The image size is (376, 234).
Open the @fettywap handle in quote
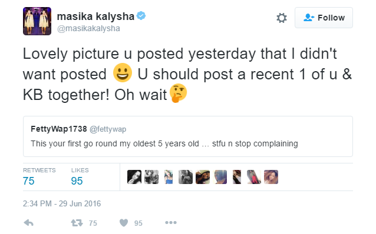[108, 129]
